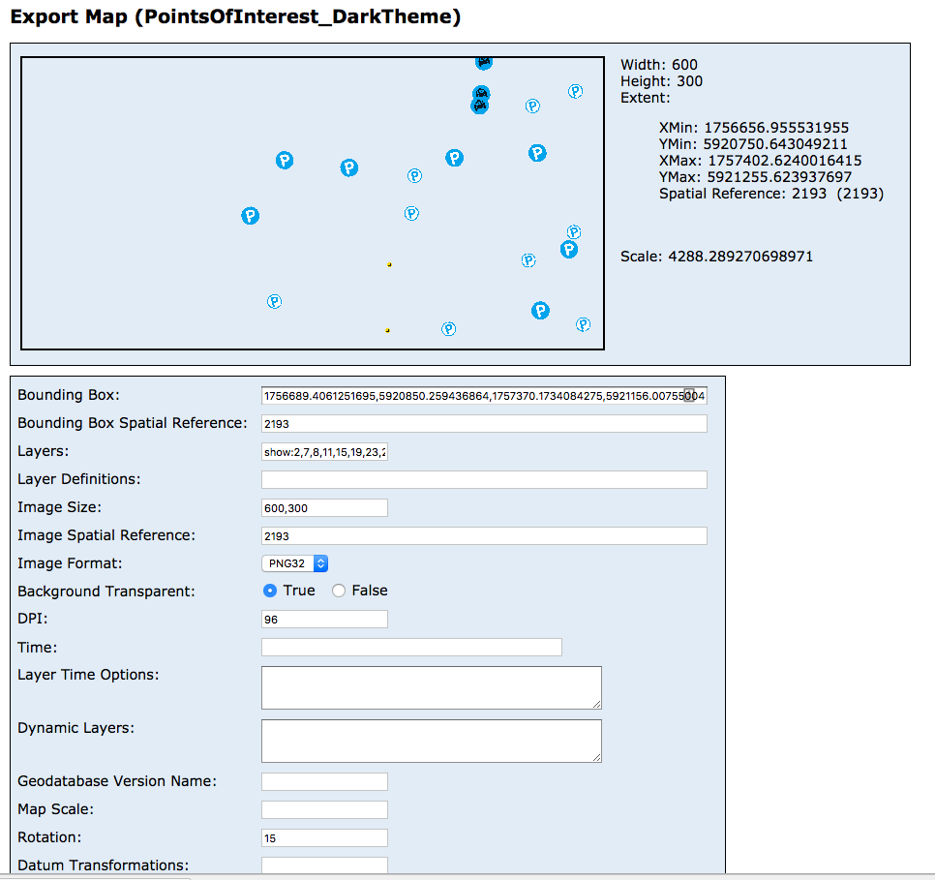Click outlined parking marker nearest map's bottom-left corner

[274, 301]
